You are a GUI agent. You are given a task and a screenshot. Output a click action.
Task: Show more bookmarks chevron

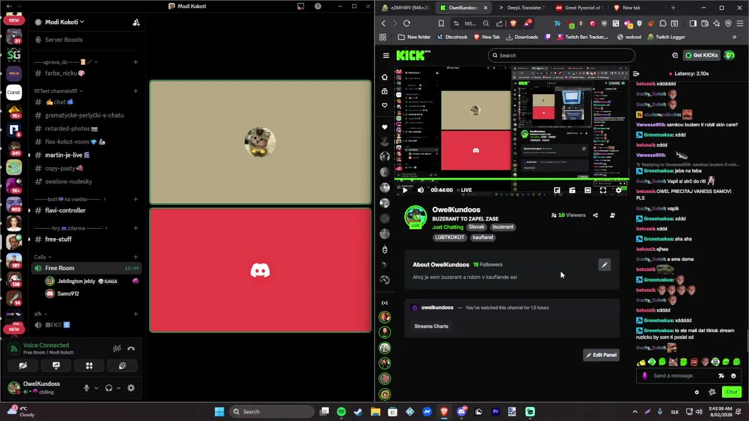tap(734, 37)
